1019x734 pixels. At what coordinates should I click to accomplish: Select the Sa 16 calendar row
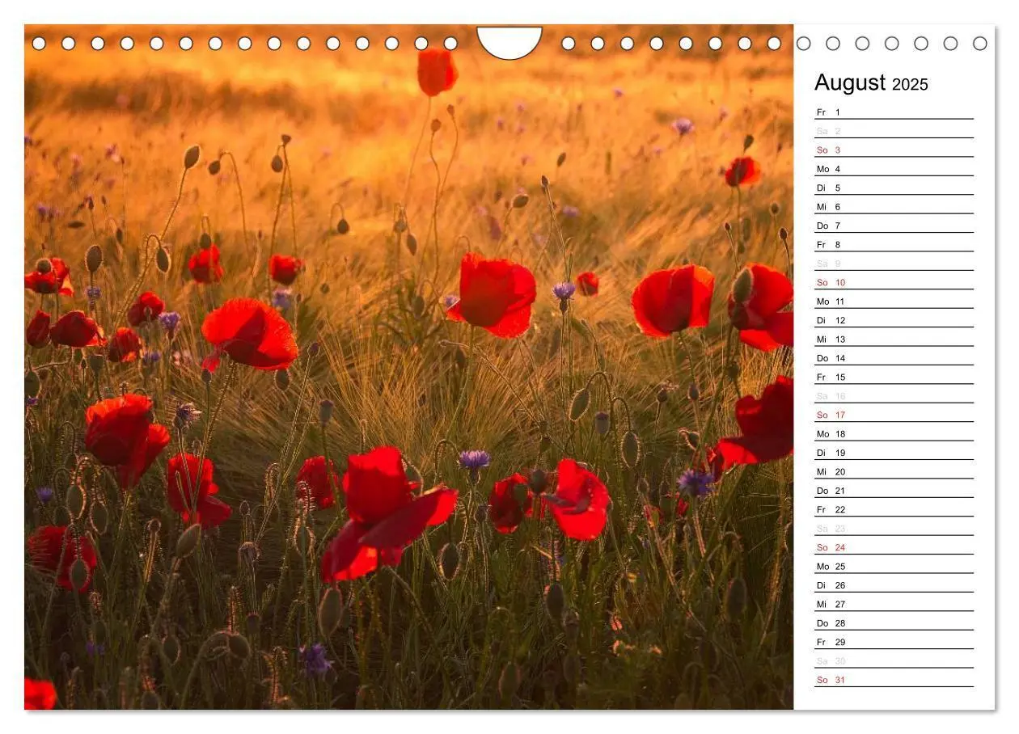pos(894,394)
